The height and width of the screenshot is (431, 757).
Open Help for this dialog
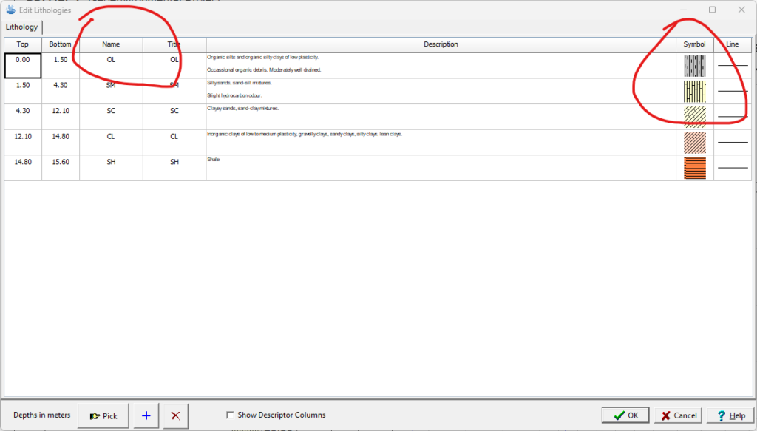pos(730,415)
